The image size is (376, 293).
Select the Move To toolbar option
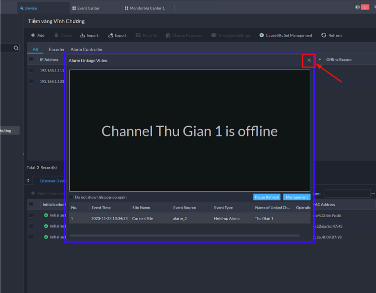[146, 35]
